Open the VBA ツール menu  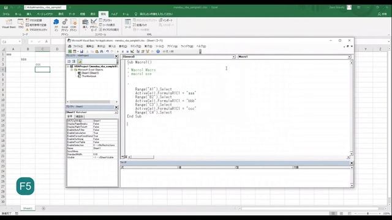(159, 46)
